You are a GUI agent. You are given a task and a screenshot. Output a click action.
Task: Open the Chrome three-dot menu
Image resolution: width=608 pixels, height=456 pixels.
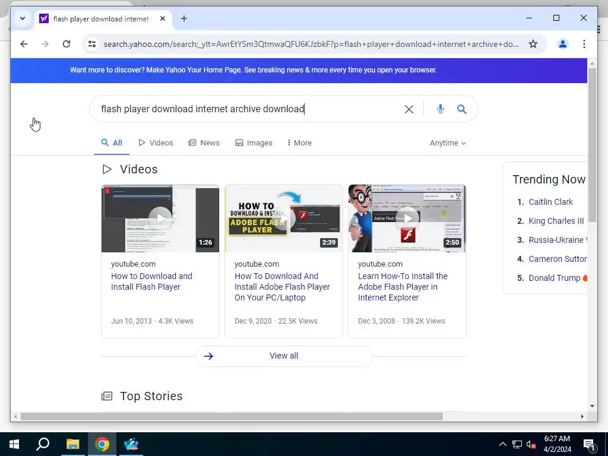click(584, 44)
